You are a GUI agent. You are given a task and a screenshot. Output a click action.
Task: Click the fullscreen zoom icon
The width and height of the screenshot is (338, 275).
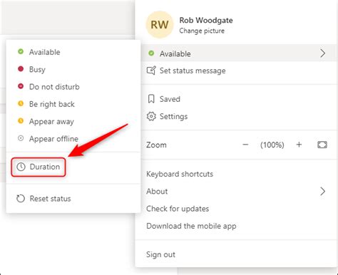tap(322, 145)
